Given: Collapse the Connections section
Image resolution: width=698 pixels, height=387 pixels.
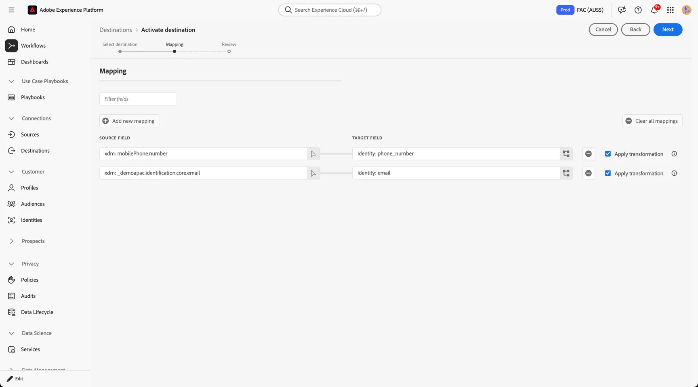Looking at the screenshot, I should pyautogui.click(x=11, y=118).
